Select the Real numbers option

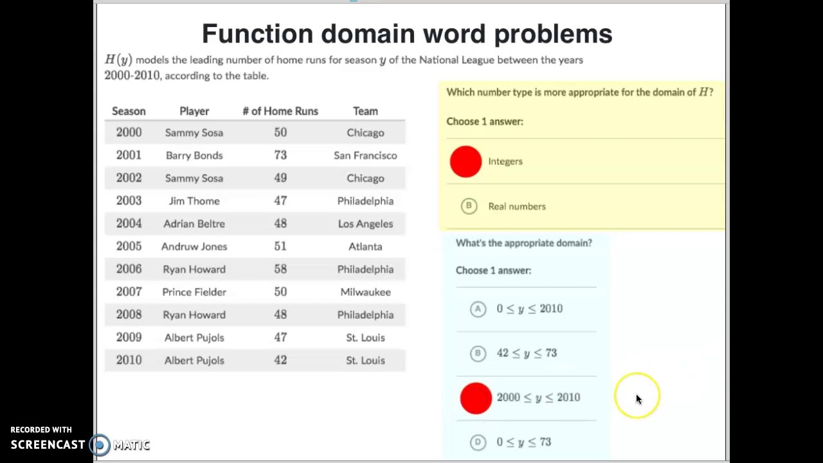pos(517,206)
